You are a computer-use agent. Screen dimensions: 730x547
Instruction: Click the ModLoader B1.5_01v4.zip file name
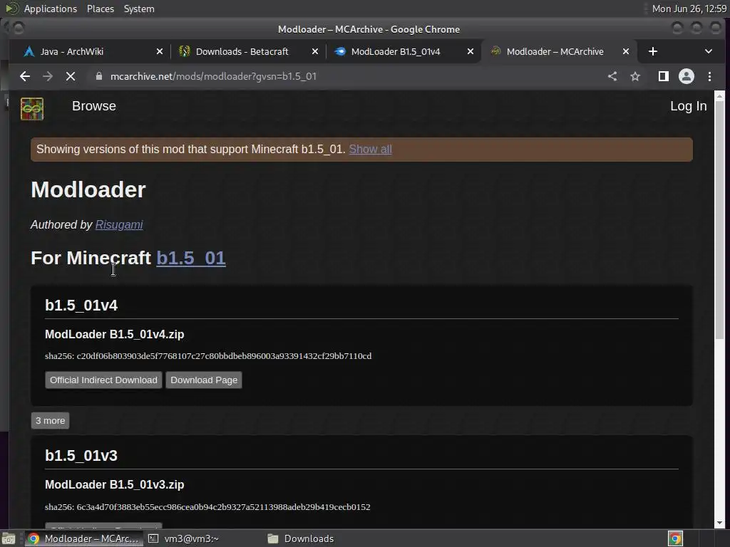coord(115,335)
